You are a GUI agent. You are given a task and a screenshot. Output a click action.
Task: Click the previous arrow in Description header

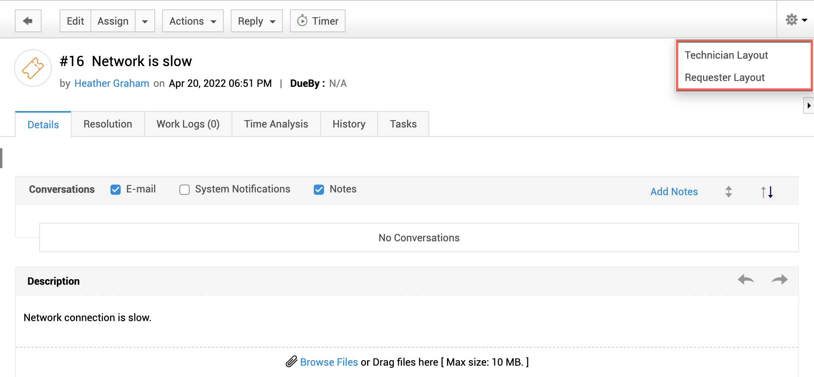745,280
